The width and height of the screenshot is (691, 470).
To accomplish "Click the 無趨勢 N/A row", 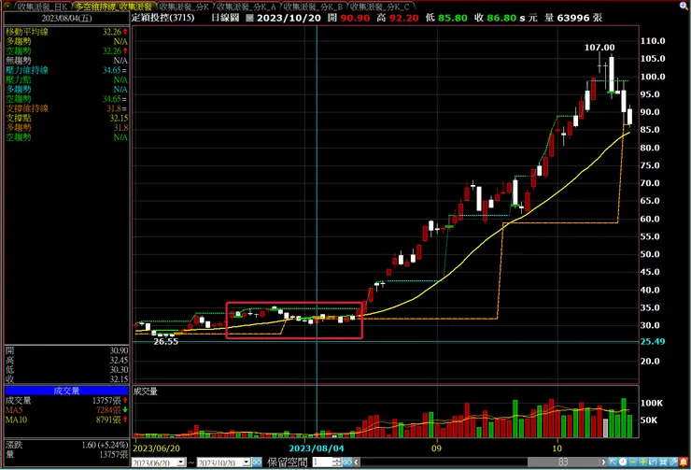I will [x=66, y=61].
